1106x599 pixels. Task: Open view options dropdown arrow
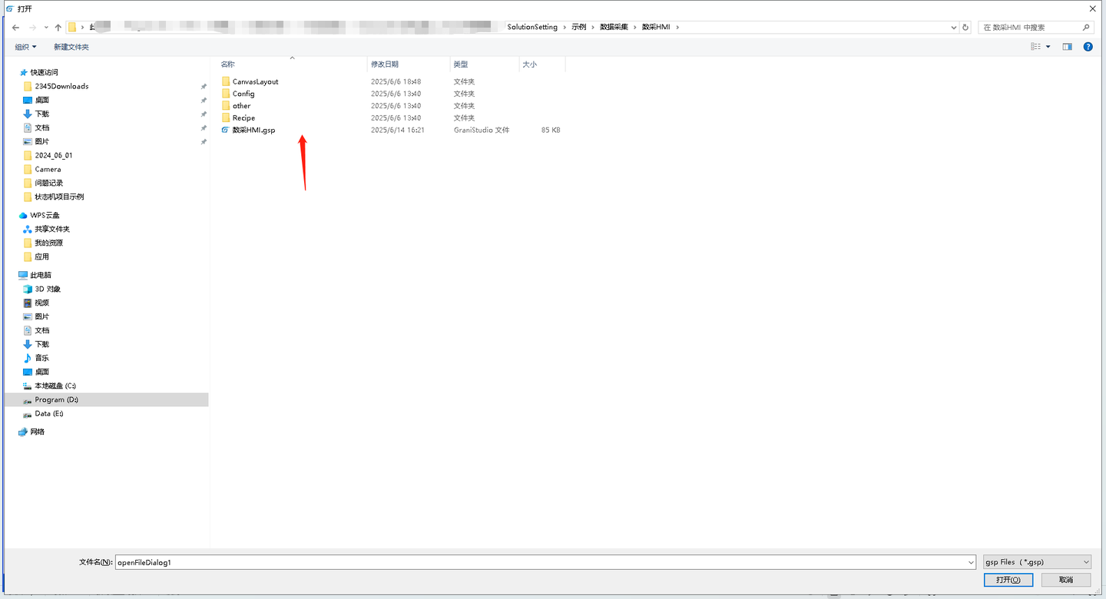[1048, 47]
